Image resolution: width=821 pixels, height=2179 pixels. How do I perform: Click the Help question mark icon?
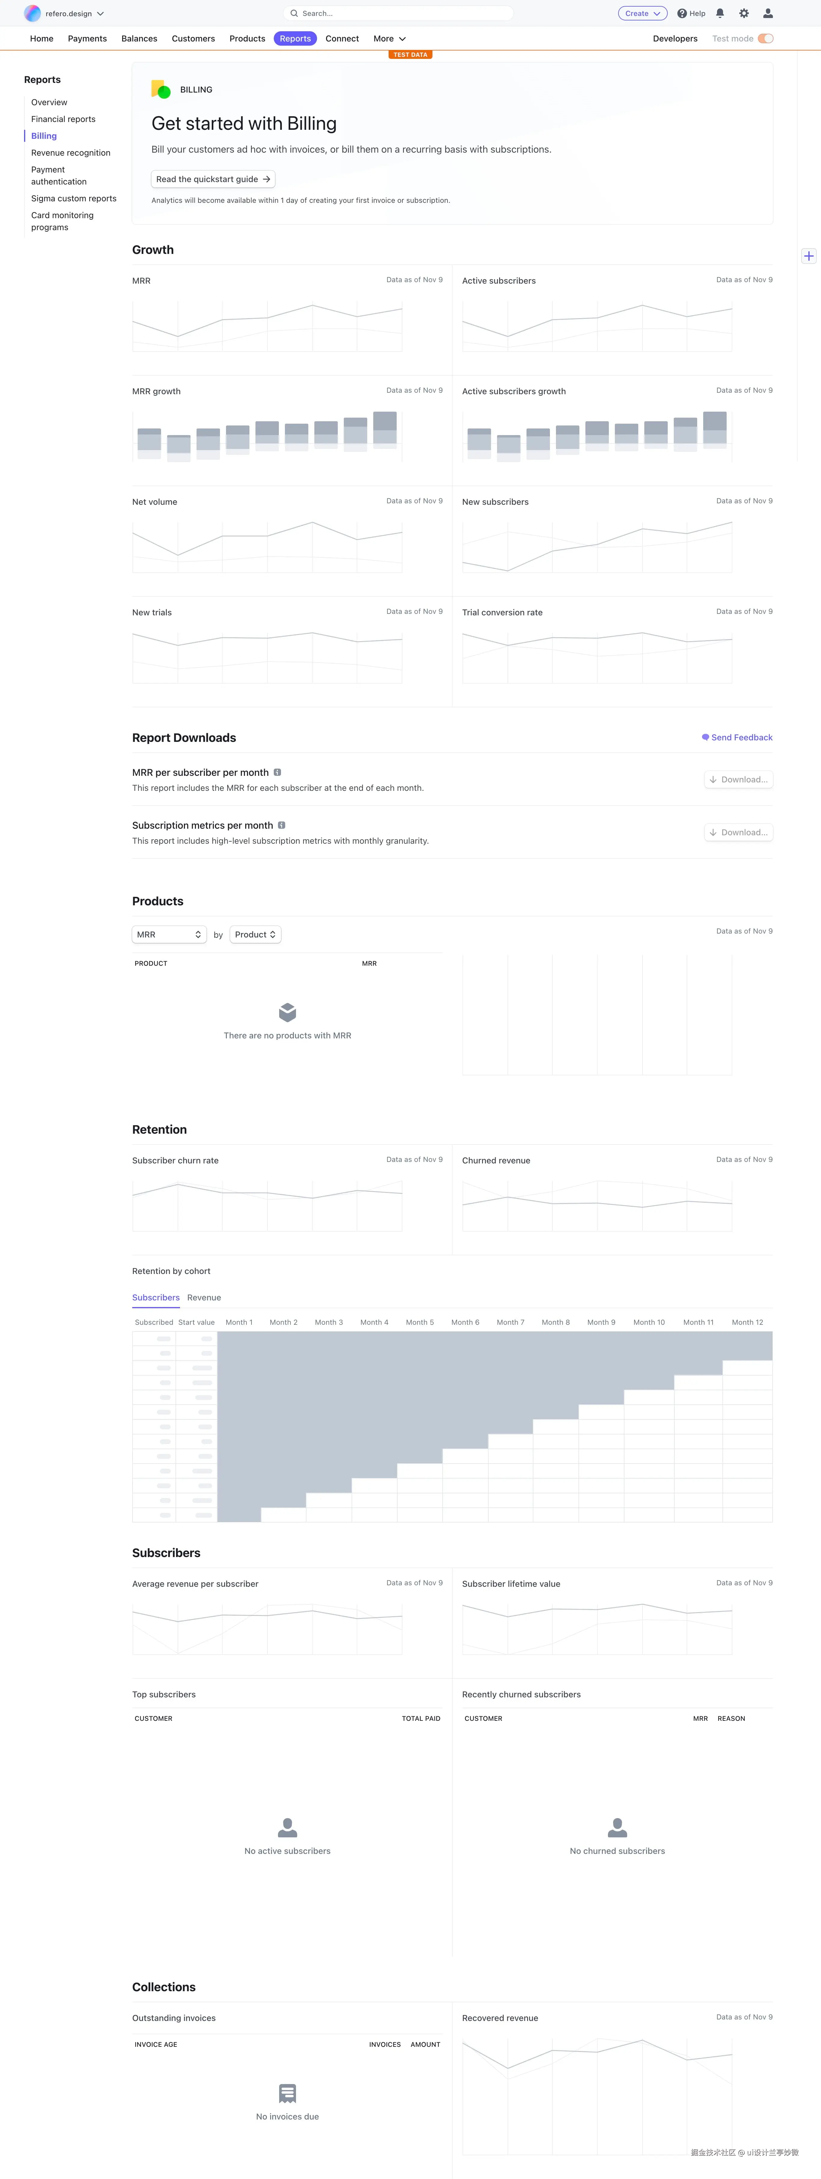[x=682, y=14]
